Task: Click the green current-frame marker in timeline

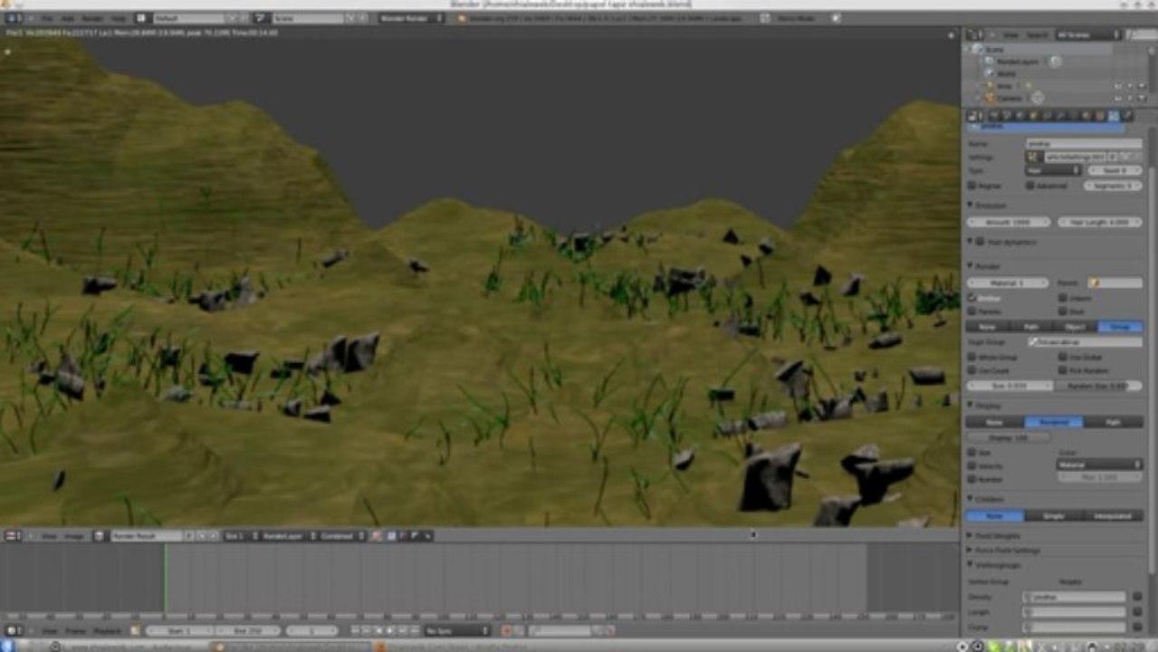Action: pos(165,578)
